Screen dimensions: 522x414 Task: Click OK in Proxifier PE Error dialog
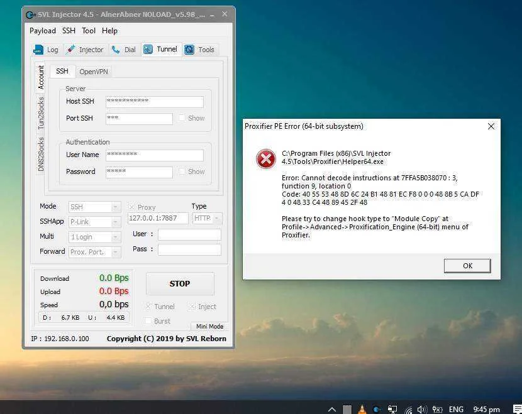[467, 266]
